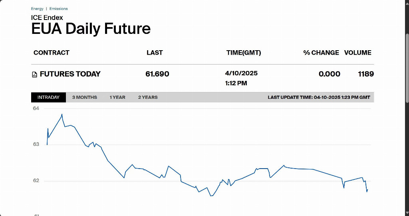Image resolution: width=409 pixels, height=216 pixels.
Task: Click the volume value 1189
Action: pos(366,74)
